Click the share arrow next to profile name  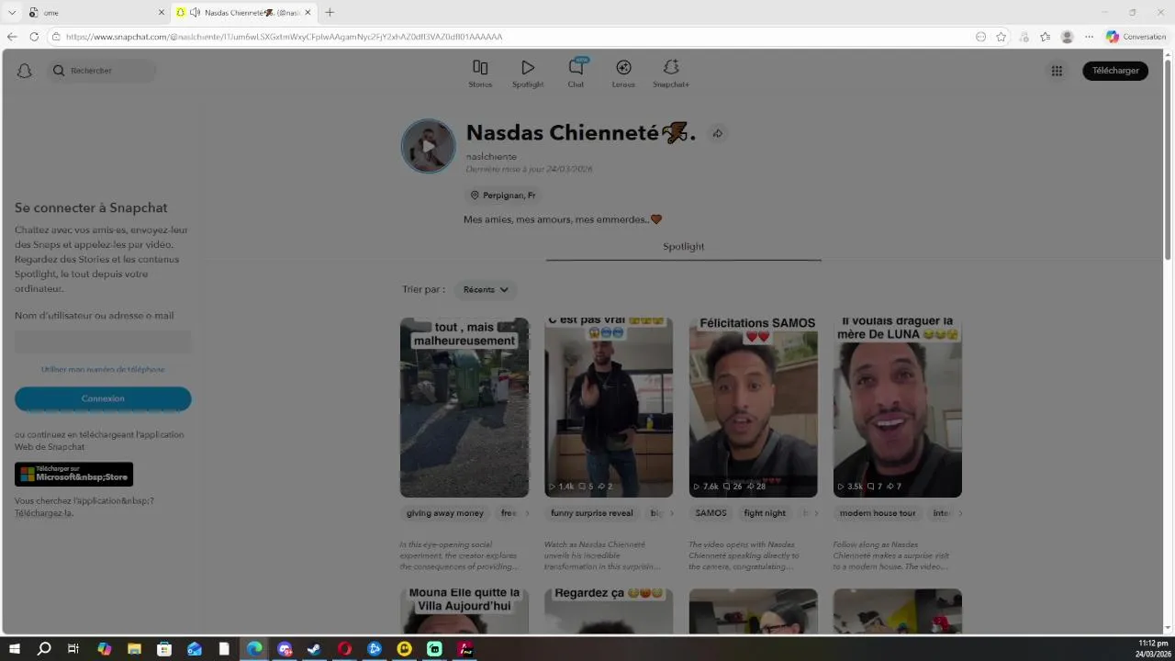(718, 133)
